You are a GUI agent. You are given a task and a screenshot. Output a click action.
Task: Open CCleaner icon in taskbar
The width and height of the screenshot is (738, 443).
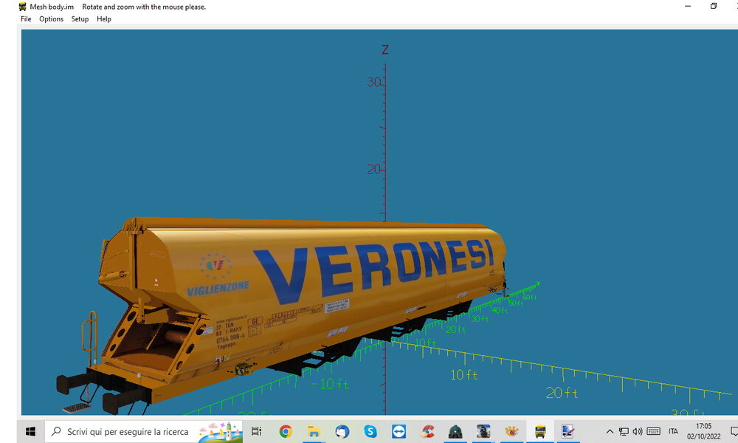point(427,431)
